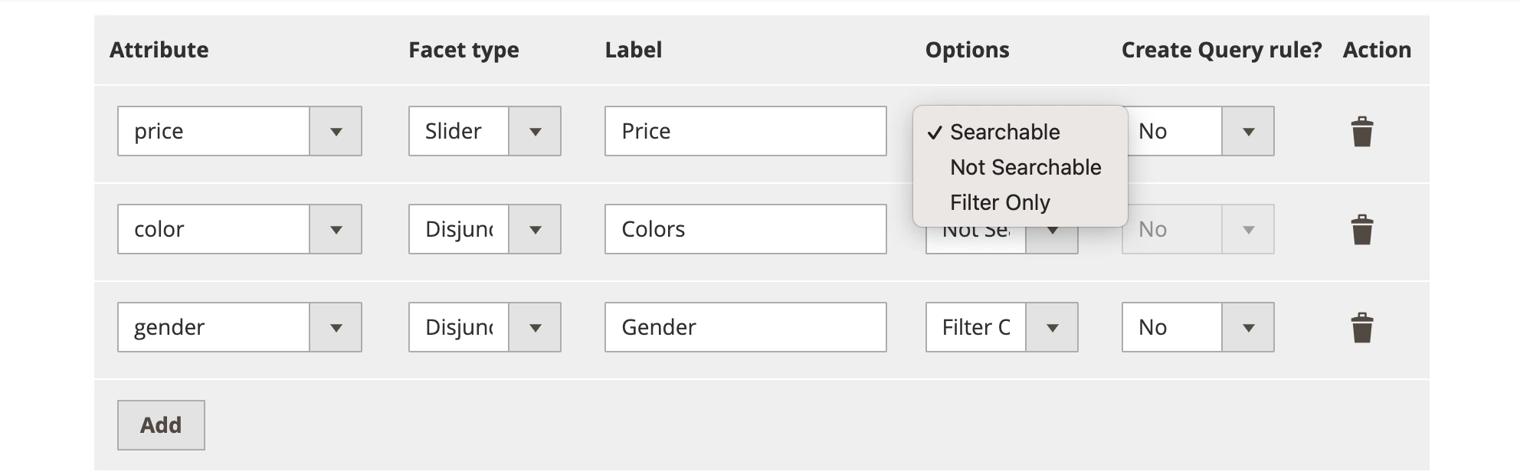Screen dimensions: 1520x475
Task: Open the price attribute selector arrow
Action: [x=336, y=131]
